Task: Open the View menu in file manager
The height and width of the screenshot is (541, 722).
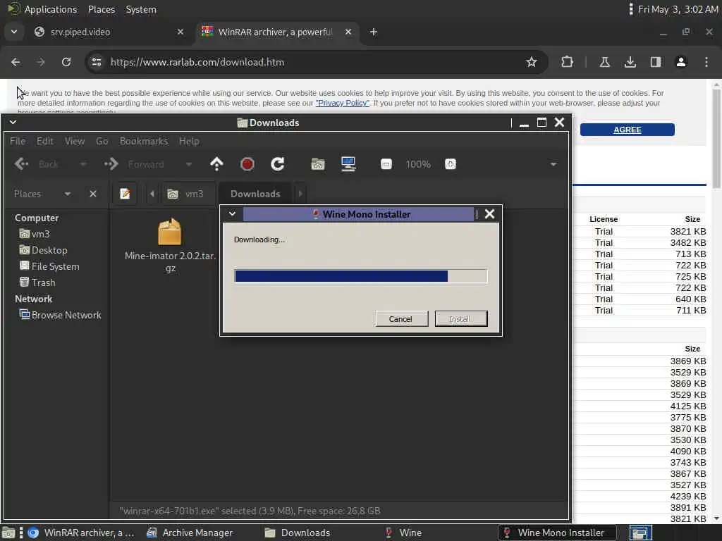Action: (x=75, y=141)
